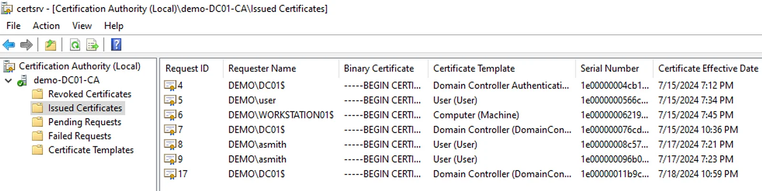Image resolution: width=762 pixels, height=191 pixels.
Task: Click DEMO\asmith in request 8 row
Action: pos(257,145)
